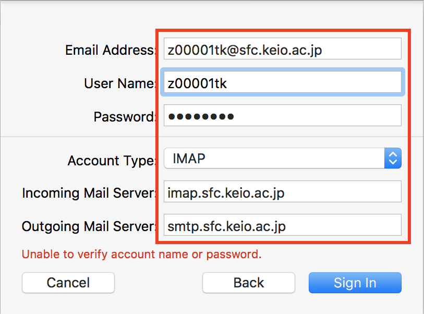Click the Email Address label
Viewport: 424px width, 314px height.
[x=111, y=50]
